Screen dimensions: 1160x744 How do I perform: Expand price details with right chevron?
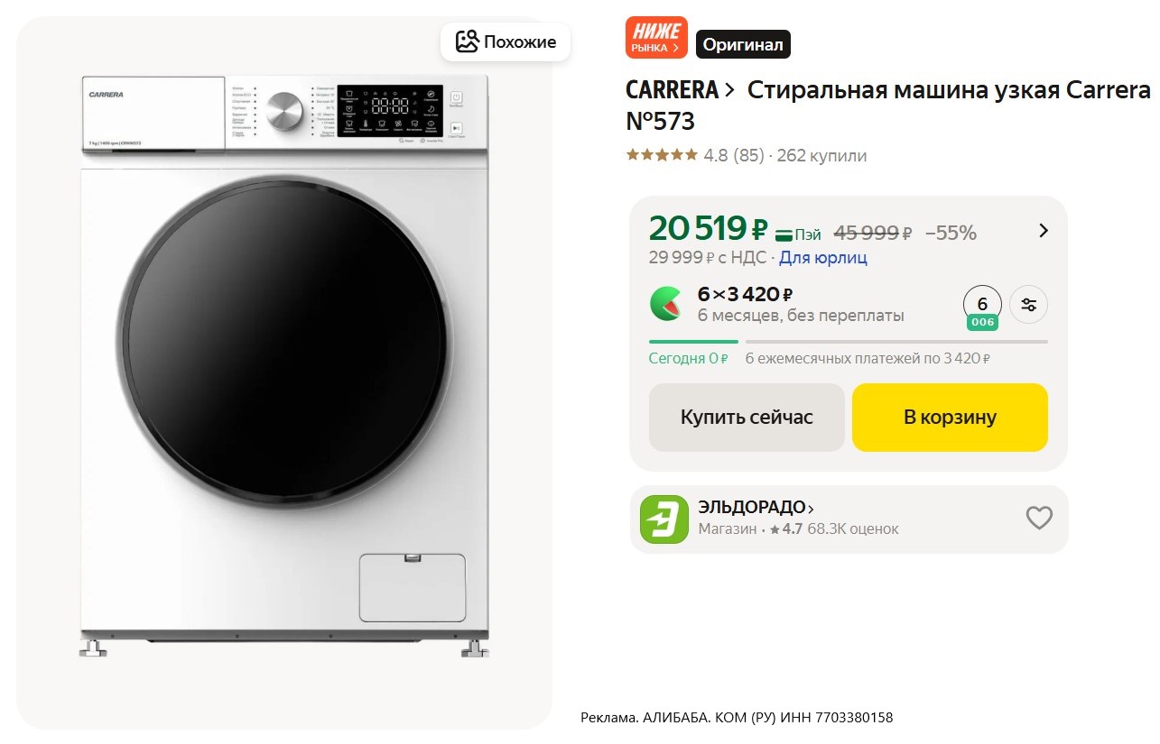click(1044, 231)
